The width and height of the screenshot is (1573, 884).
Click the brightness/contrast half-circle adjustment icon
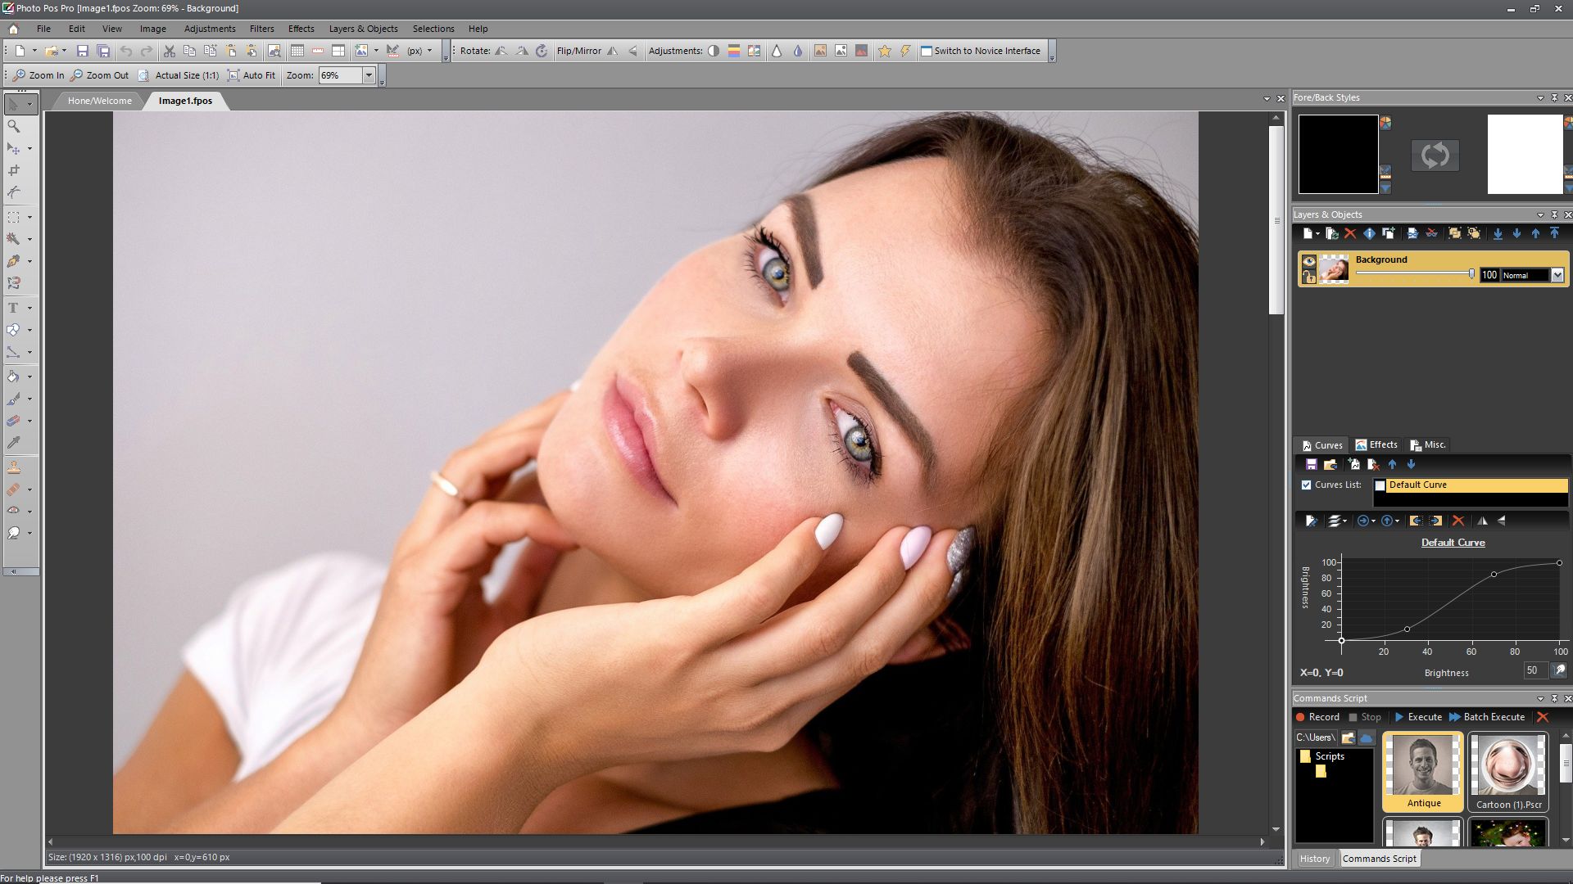(x=714, y=51)
